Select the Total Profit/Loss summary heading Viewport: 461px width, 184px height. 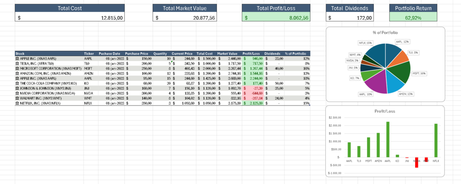coord(276,8)
